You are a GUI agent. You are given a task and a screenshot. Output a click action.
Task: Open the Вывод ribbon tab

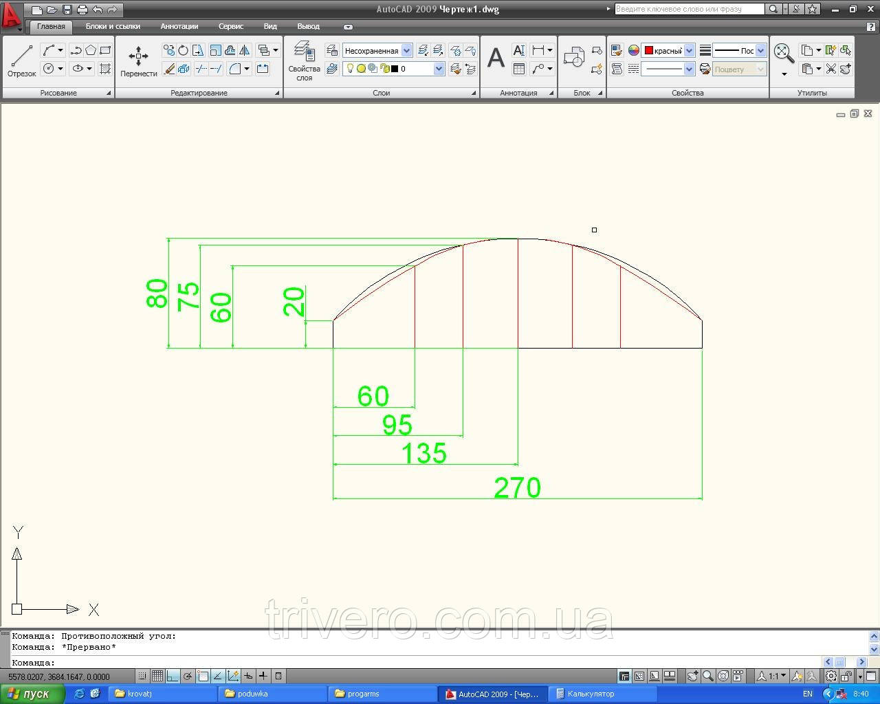(308, 26)
